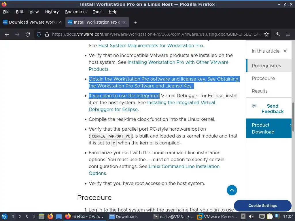This screenshot has width=295, height=221.
Task: Click the Procedure heading text
Action: pos(94,197)
